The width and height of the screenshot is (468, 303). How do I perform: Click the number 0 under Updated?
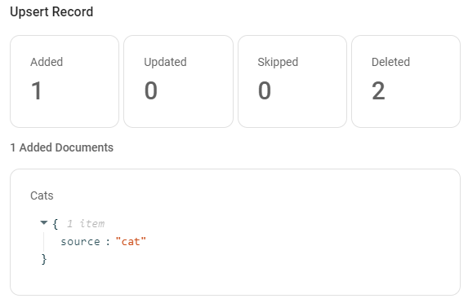coord(151,90)
